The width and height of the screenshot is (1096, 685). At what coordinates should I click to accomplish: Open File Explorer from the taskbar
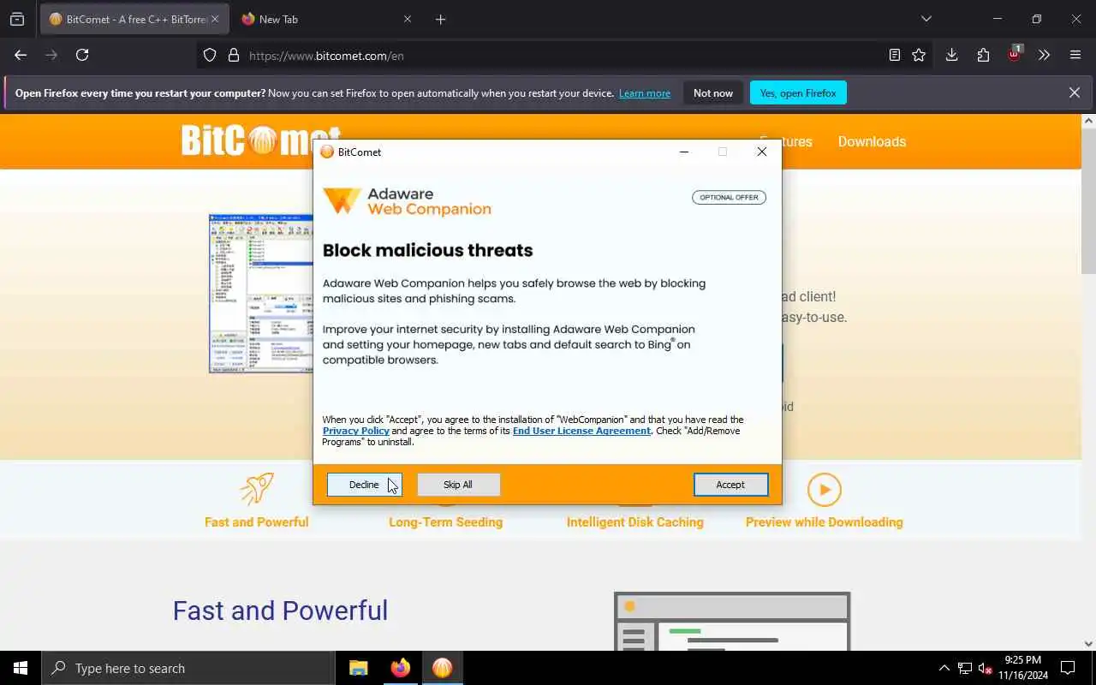pyautogui.click(x=358, y=668)
